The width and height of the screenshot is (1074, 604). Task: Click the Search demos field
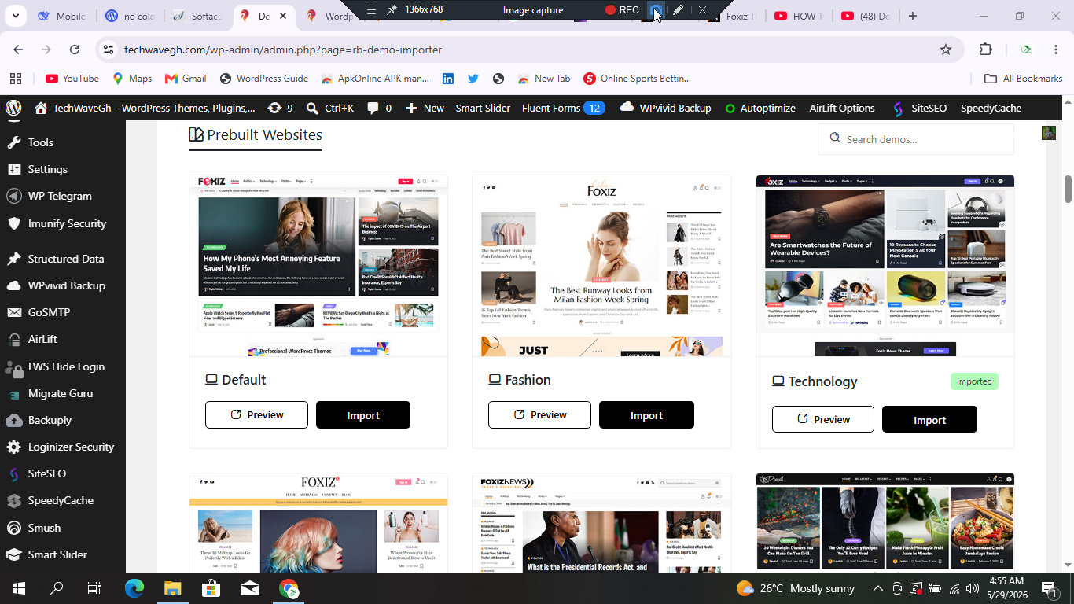(x=916, y=139)
